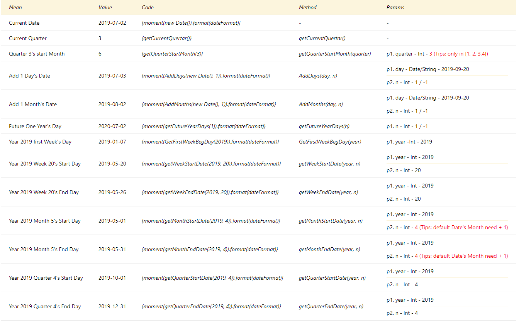
Task: Click the method "getFutureYearDays(n)"
Action: coord(324,126)
